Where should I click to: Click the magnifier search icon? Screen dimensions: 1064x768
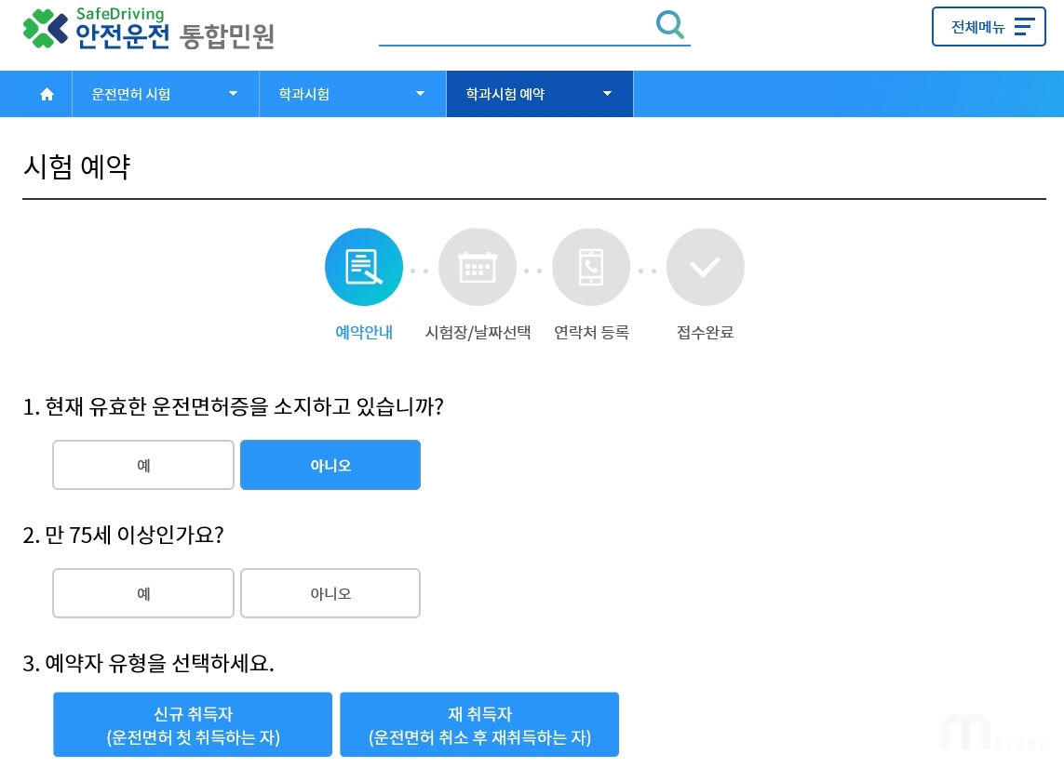(670, 24)
